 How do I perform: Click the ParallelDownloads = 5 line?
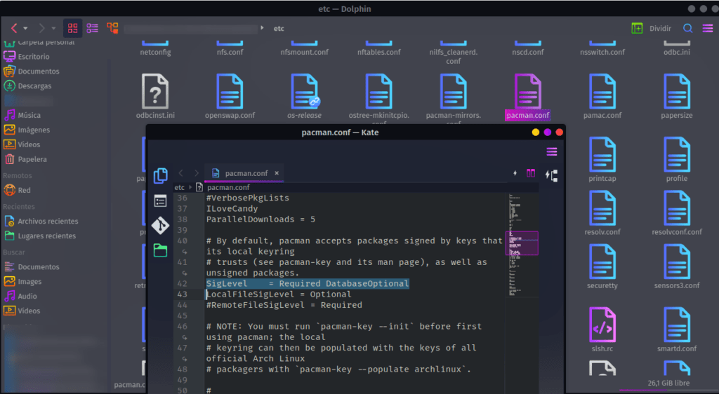(x=260, y=219)
